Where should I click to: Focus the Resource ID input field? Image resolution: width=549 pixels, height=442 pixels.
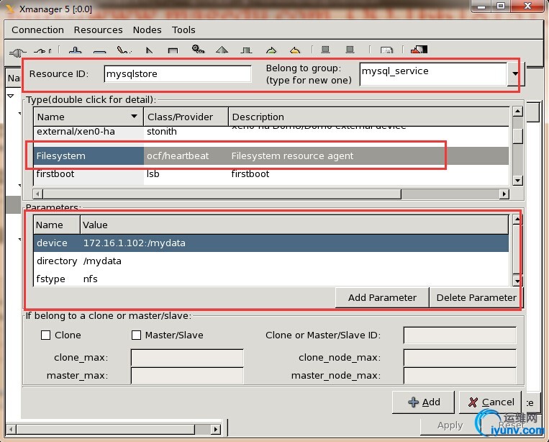tap(178, 74)
